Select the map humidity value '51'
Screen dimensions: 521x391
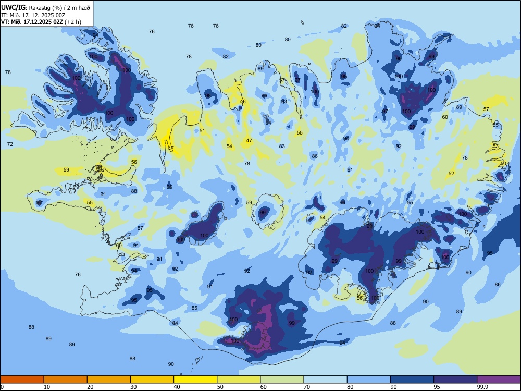click(202, 131)
